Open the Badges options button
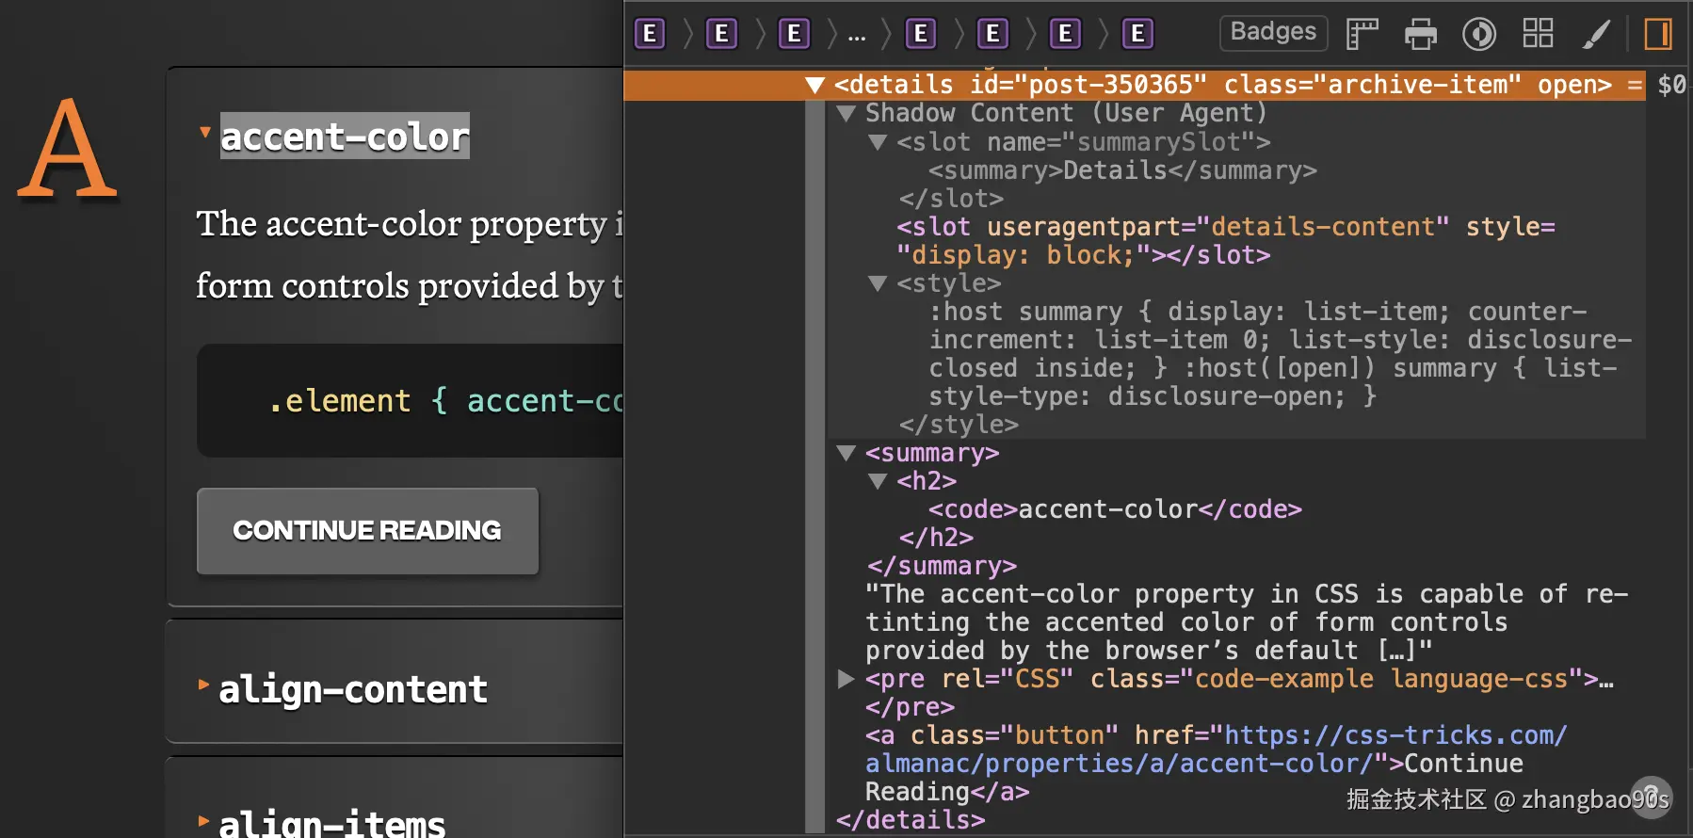1693x838 pixels. tap(1273, 32)
